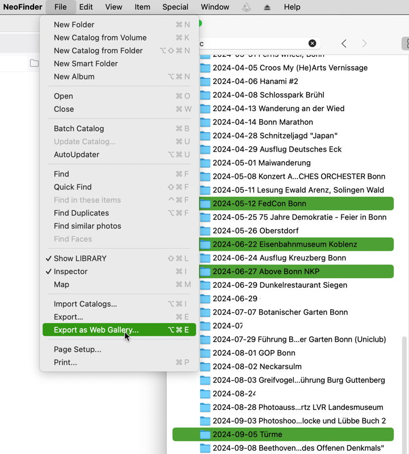Click the folder icon of 2024-08-01 GOP Bonn
This screenshot has width=409, height=454.
coord(205,353)
